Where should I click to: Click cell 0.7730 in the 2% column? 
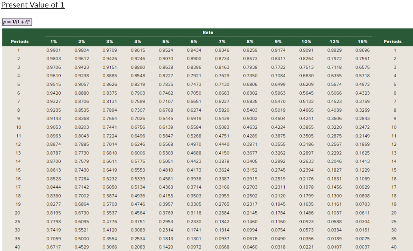[82, 153]
